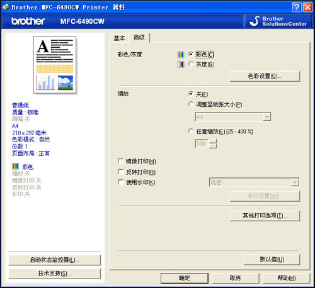This screenshot has width=315, height=288.
Task: Click the 取消 button
Action: [235, 278]
